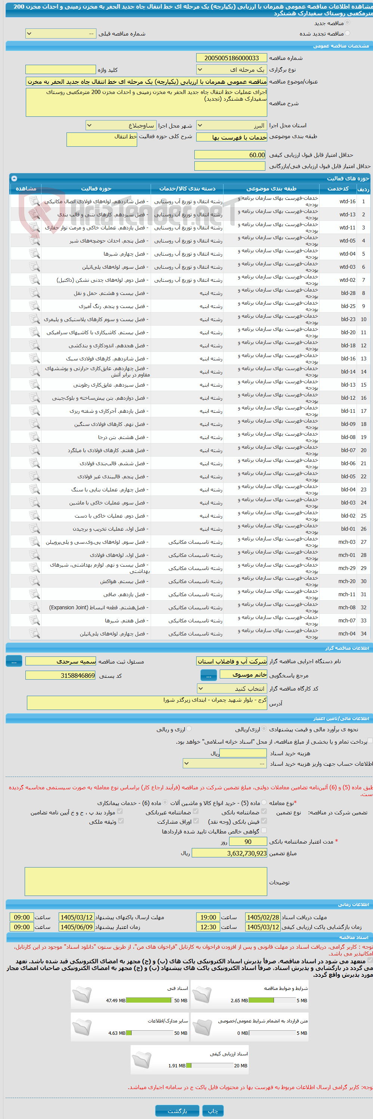Image resolution: width=373 pixels, height=1119 pixels.
Task: Open view icon for row bld-25
Action: (x=34, y=306)
